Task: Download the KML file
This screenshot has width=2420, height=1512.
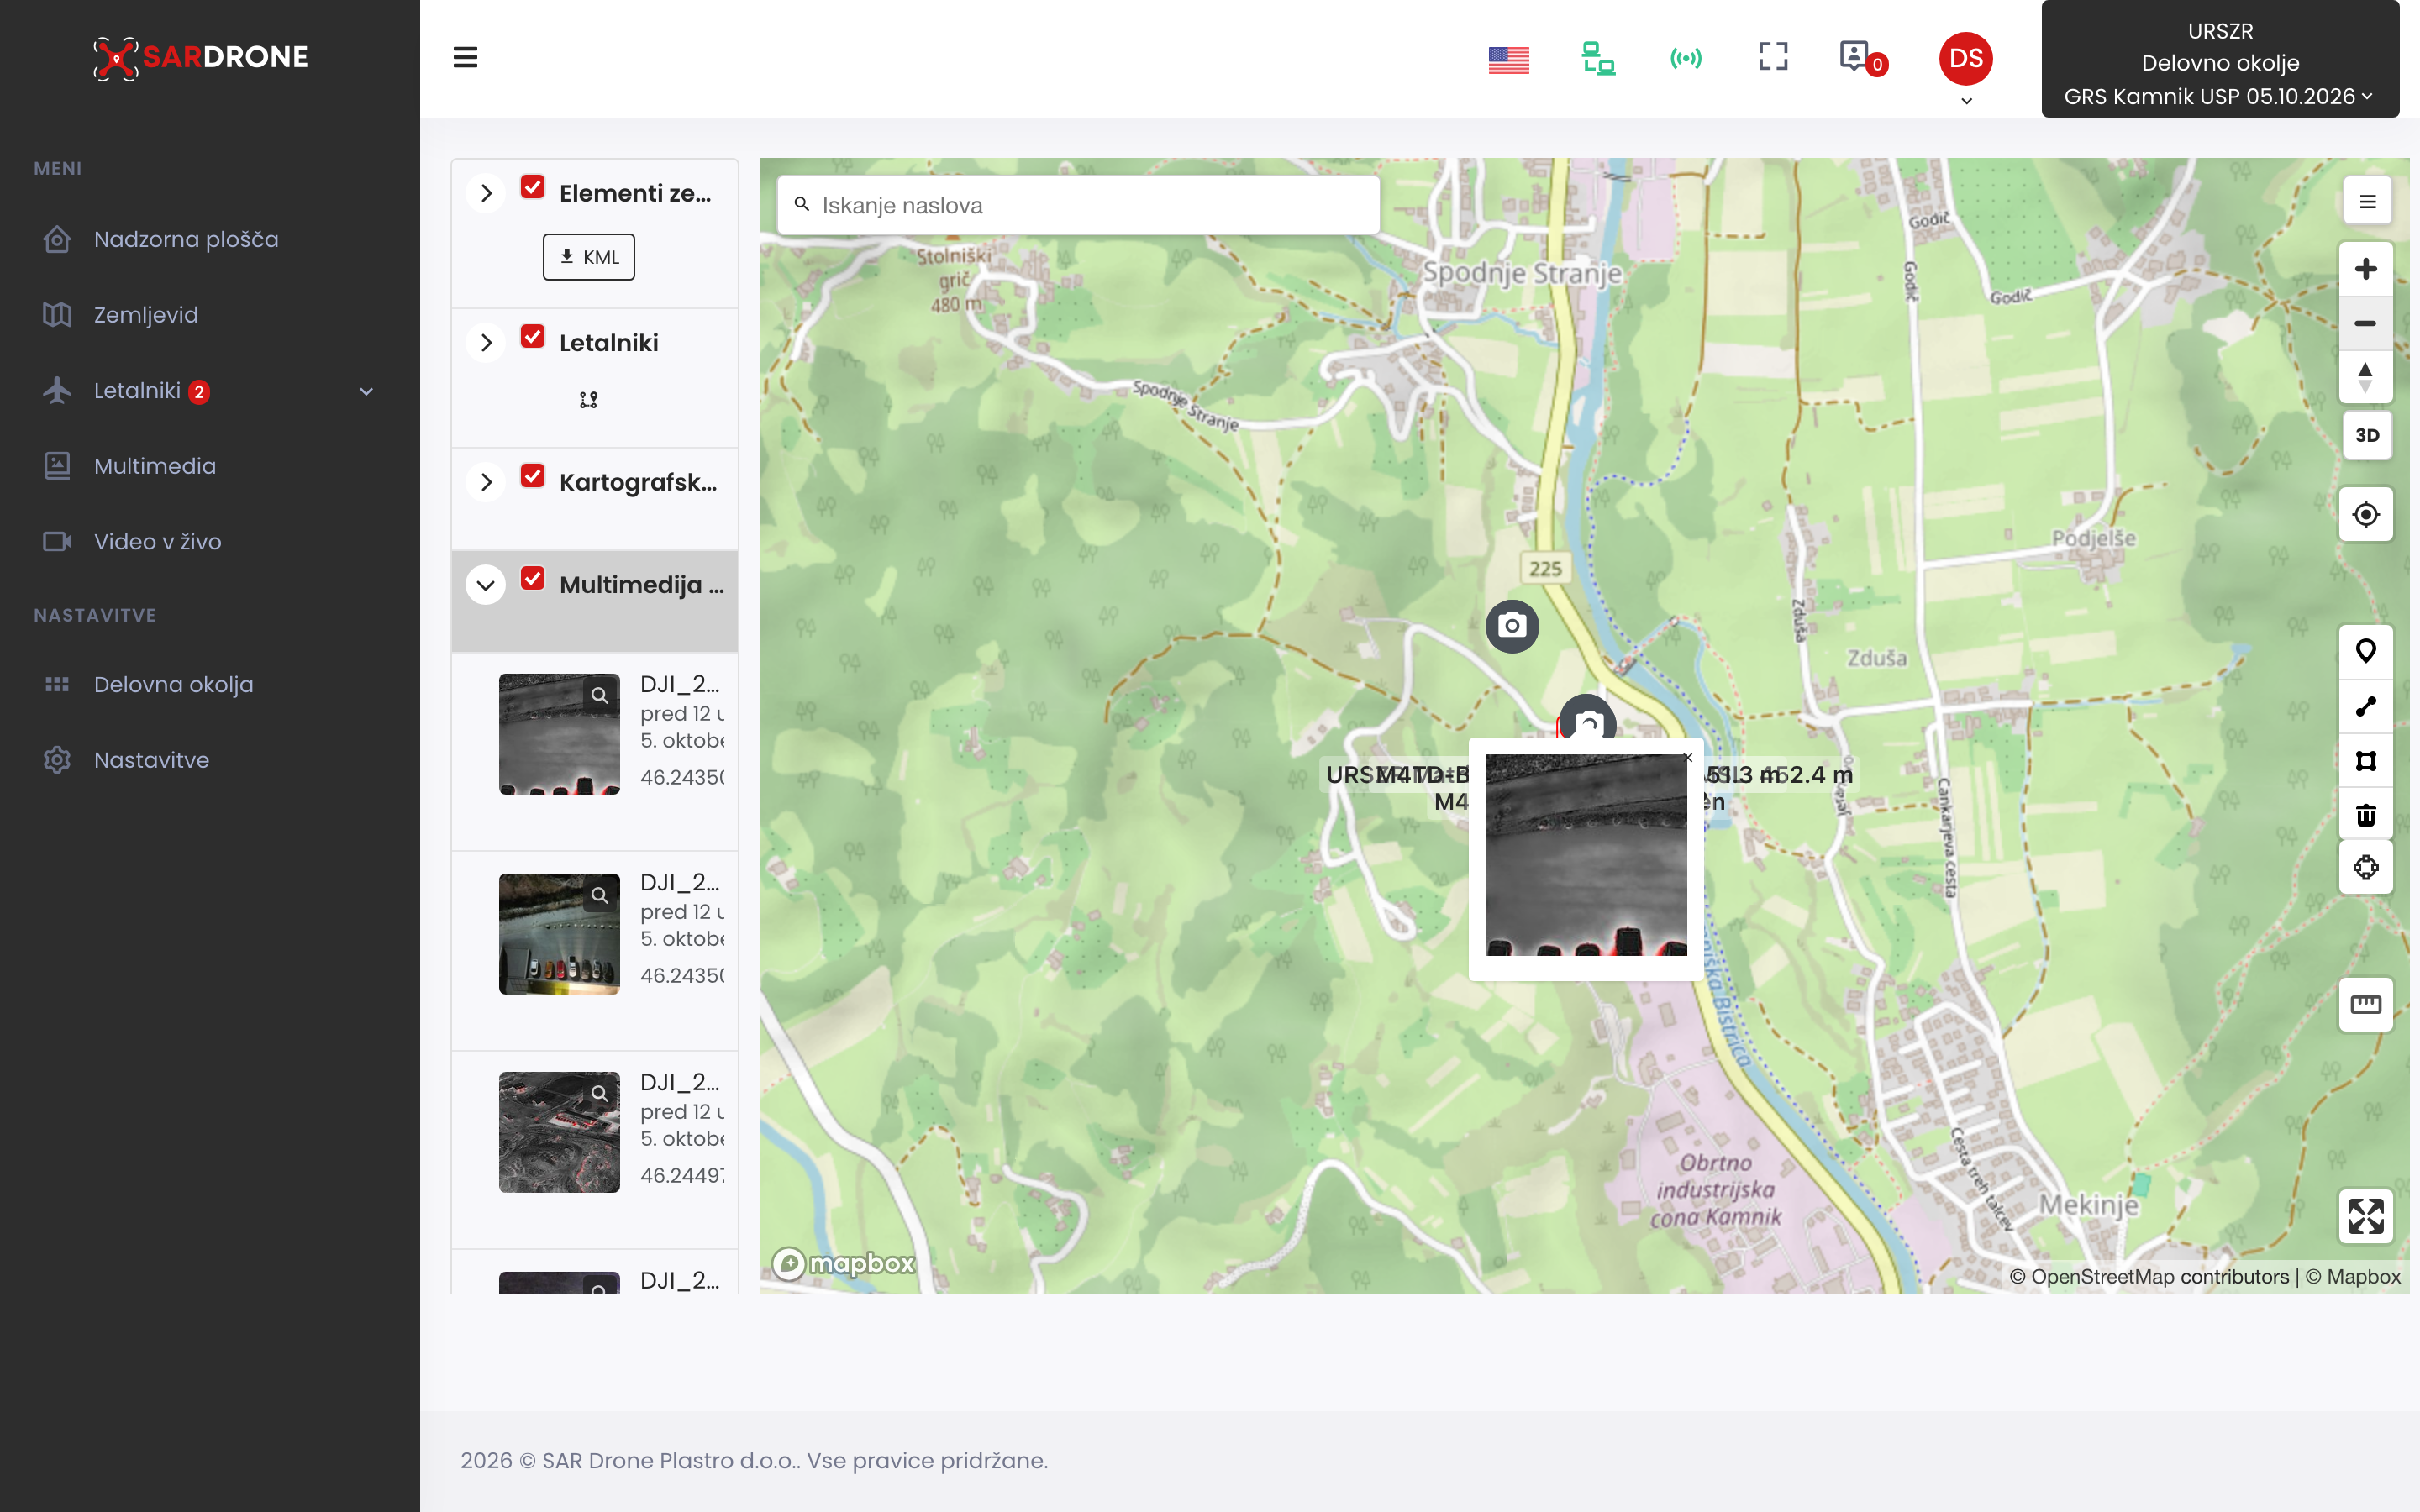Action: tap(588, 257)
